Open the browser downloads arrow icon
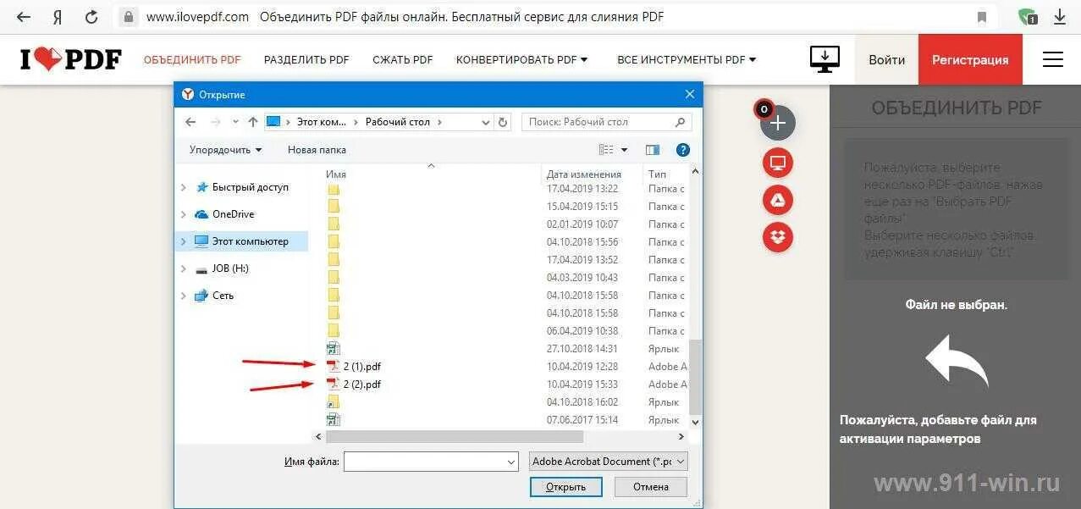 point(1060,16)
